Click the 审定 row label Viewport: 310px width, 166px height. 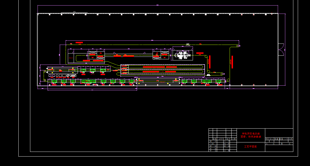[x=213, y=151]
